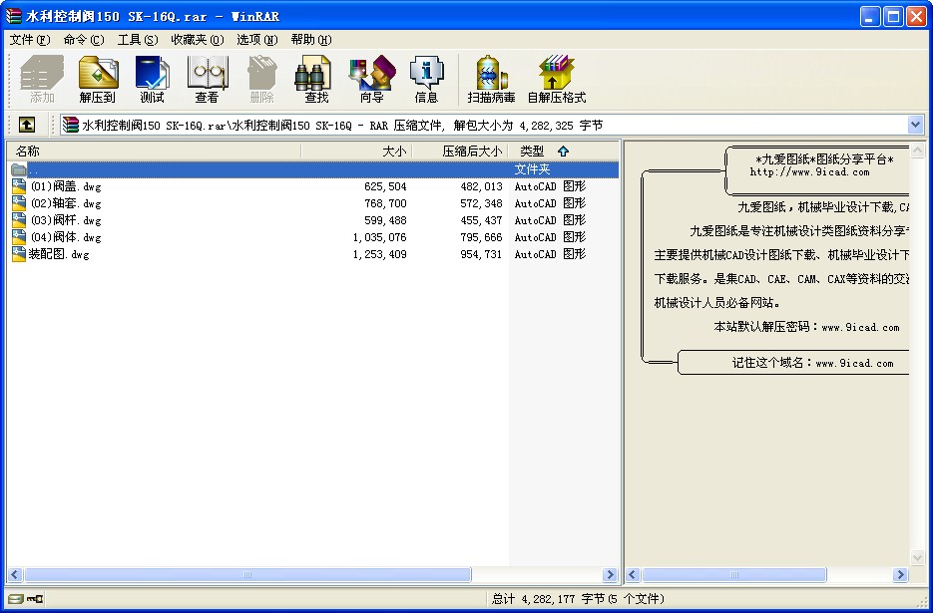Click the 查找 (Find) binoculars icon
Image resolution: width=933 pixels, height=613 pixels.
(x=316, y=80)
